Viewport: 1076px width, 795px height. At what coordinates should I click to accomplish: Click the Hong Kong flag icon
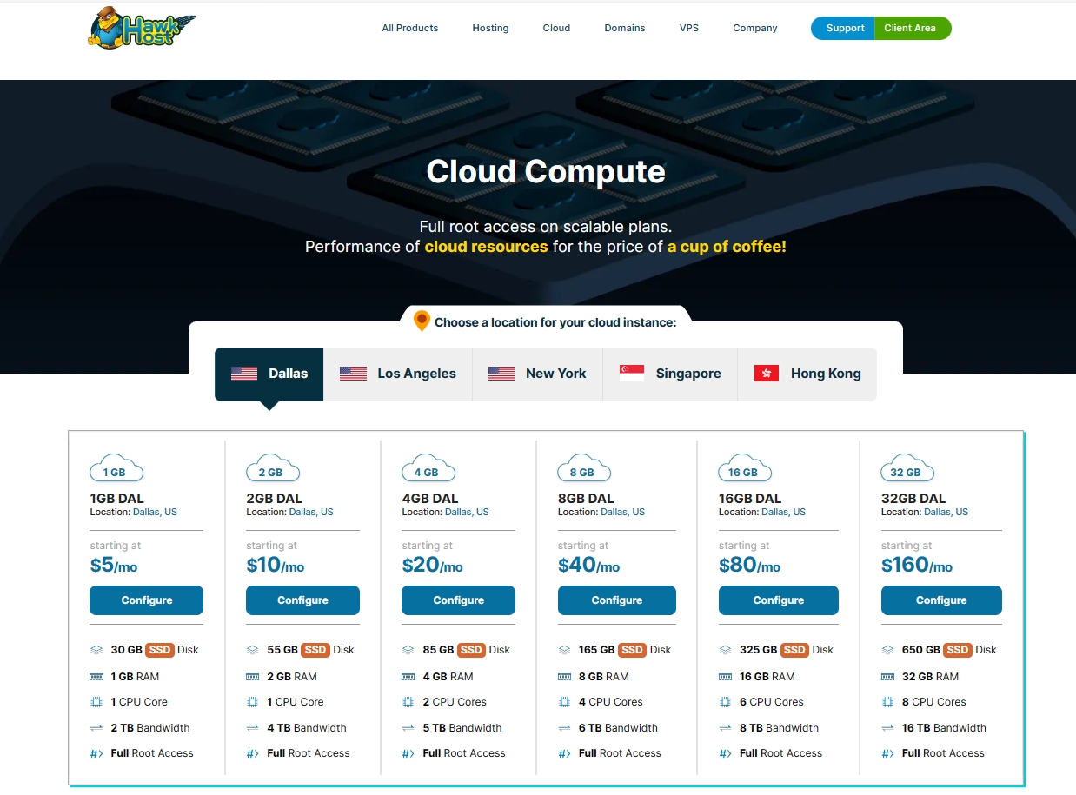tap(767, 374)
